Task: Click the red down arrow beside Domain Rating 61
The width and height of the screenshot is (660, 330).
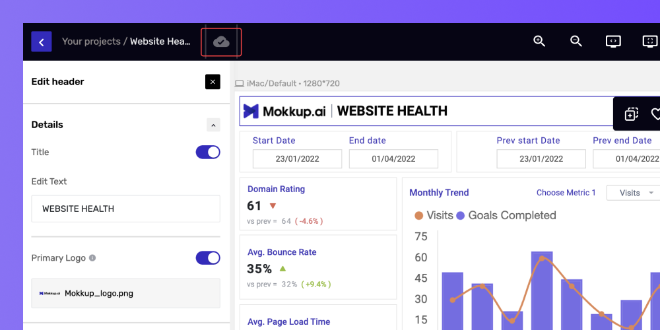Action: 273,206
